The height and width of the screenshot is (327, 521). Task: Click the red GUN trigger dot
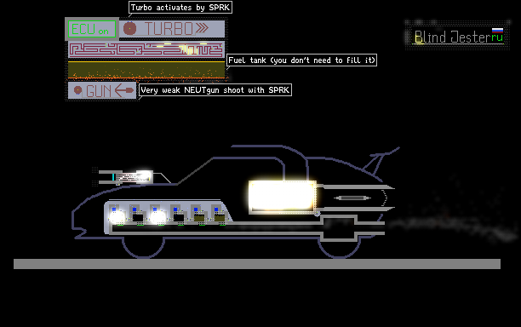pos(77,90)
